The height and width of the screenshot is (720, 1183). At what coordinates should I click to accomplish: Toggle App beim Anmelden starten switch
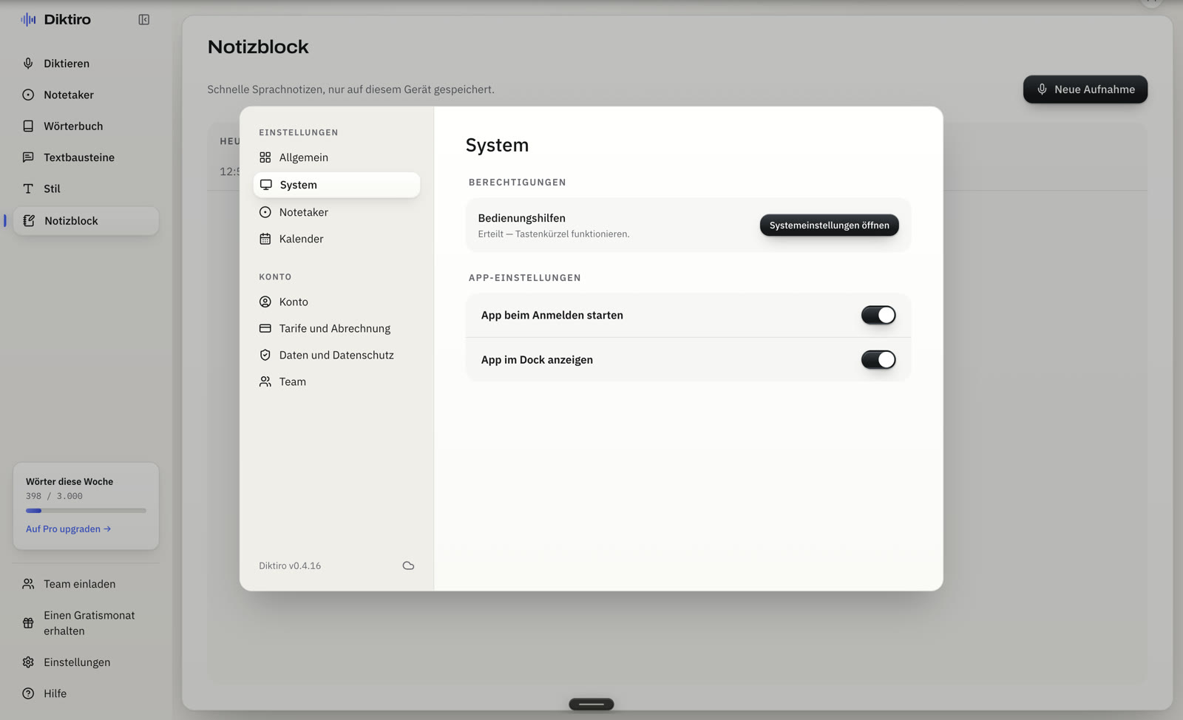[878, 315]
